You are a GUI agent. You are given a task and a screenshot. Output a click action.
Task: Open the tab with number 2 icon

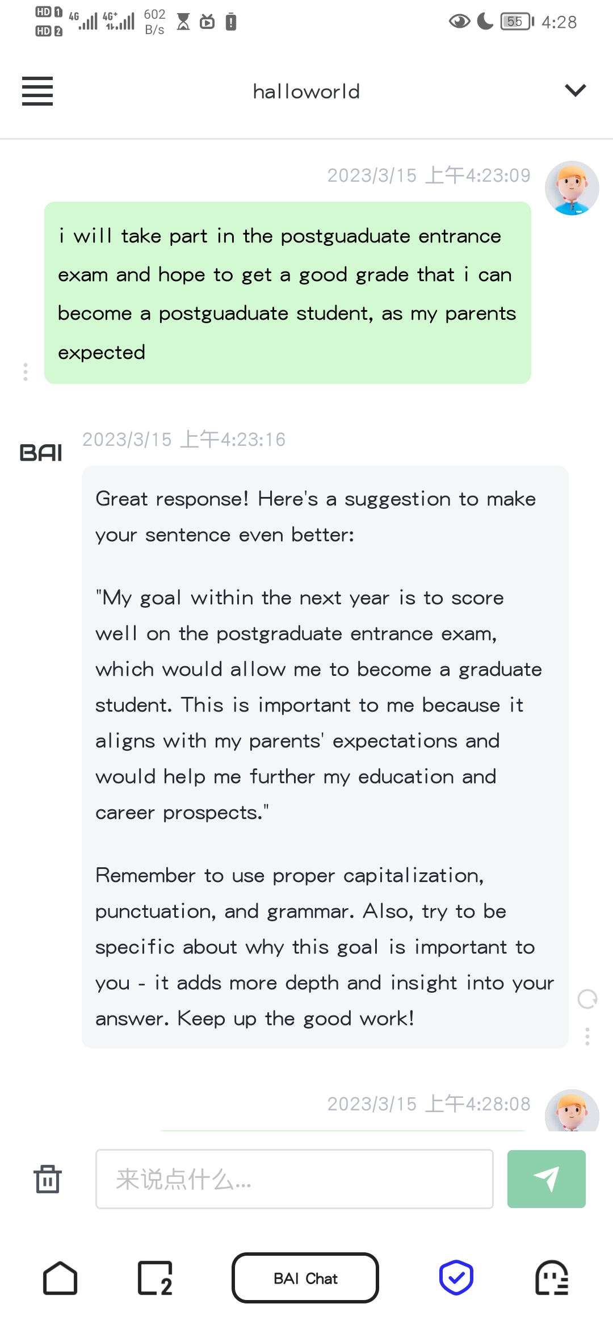coord(155,1278)
